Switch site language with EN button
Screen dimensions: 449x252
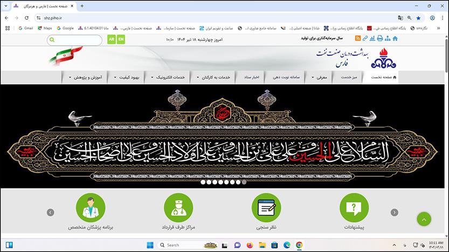click(121, 39)
